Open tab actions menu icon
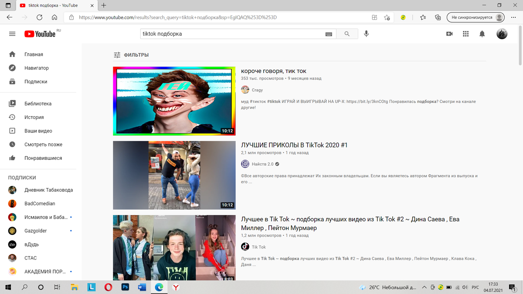 tap(8, 5)
